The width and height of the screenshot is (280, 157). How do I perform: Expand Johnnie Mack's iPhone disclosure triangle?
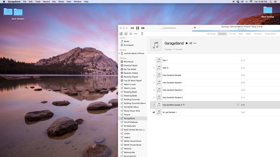click(x=119, y=53)
